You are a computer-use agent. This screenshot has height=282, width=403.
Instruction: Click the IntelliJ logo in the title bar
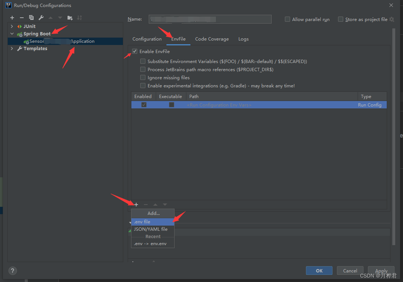coord(8,5)
